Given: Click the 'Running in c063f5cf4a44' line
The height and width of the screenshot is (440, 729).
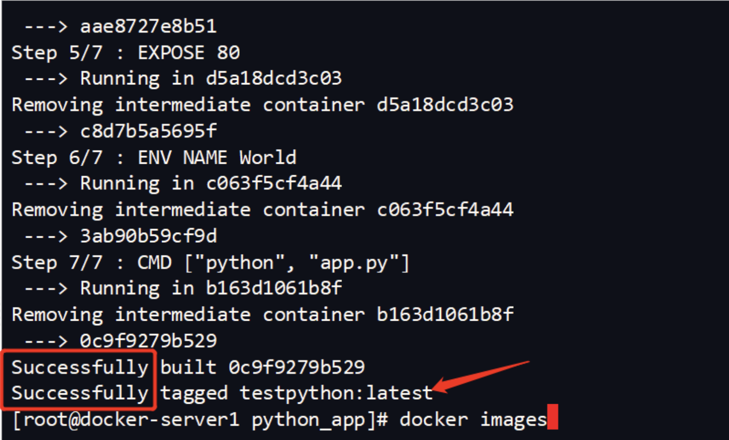Looking at the screenshot, I should [x=211, y=184].
